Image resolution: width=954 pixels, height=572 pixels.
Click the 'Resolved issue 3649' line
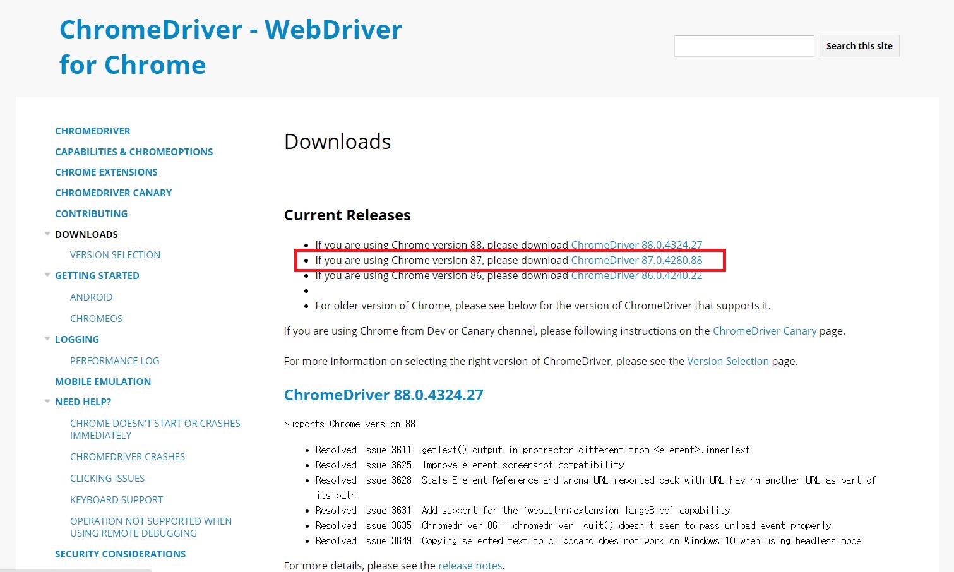click(x=588, y=540)
